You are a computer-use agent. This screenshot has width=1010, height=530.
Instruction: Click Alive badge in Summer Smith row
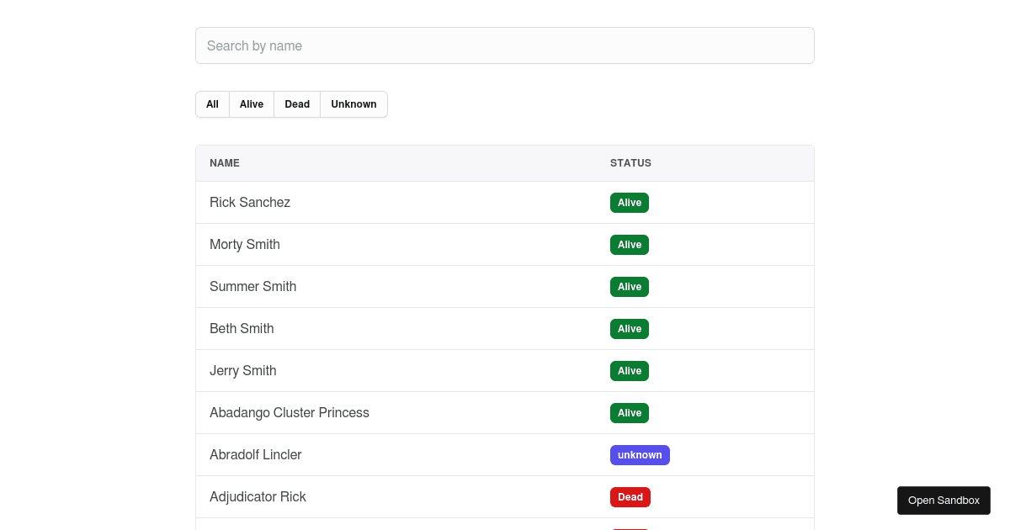630,287
